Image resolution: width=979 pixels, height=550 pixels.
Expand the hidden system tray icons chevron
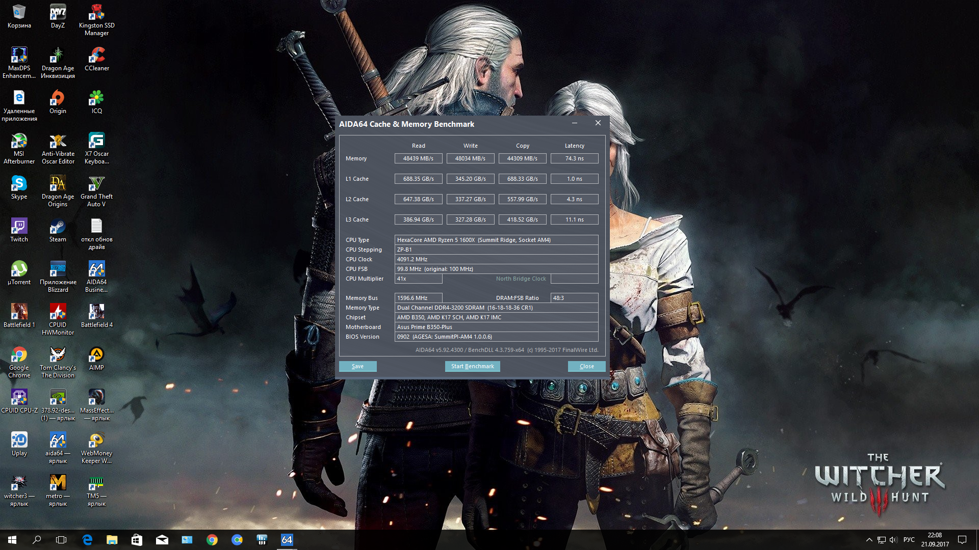[869, 540]
